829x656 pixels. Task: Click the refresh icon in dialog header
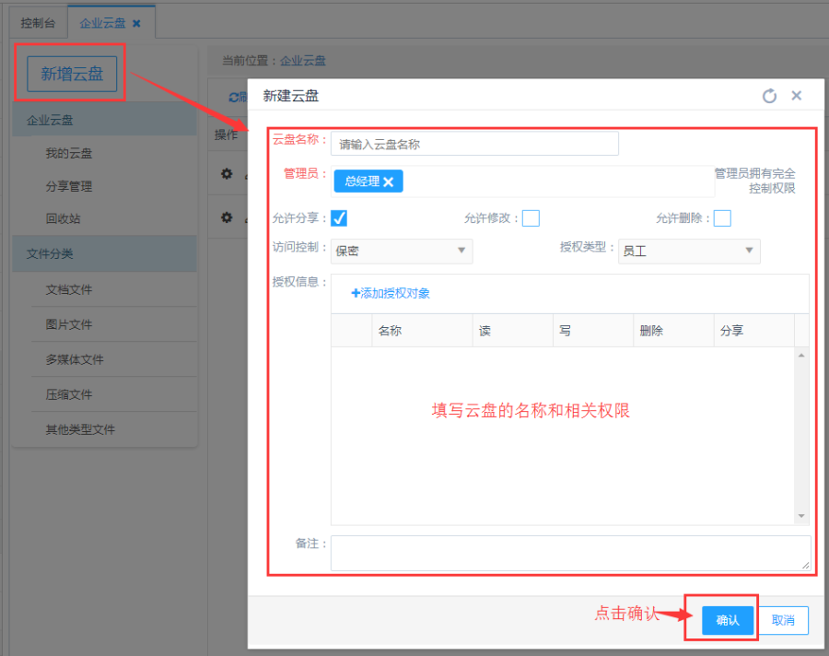tap(769, 96)
